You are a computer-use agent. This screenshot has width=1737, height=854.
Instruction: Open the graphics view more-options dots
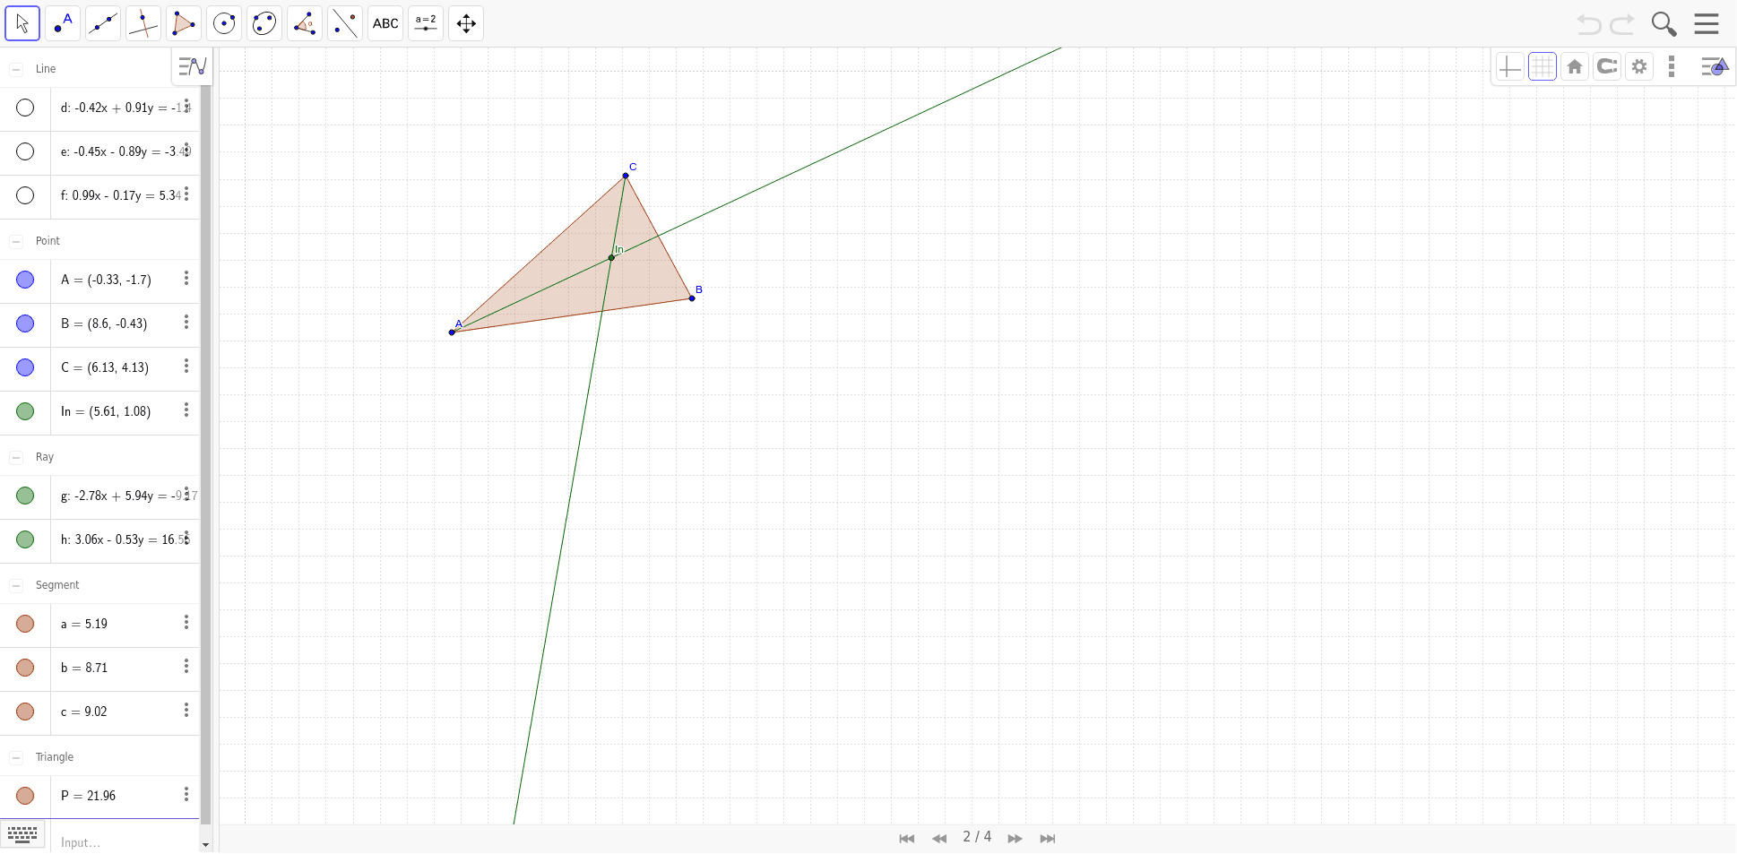tap(1672, 67)
